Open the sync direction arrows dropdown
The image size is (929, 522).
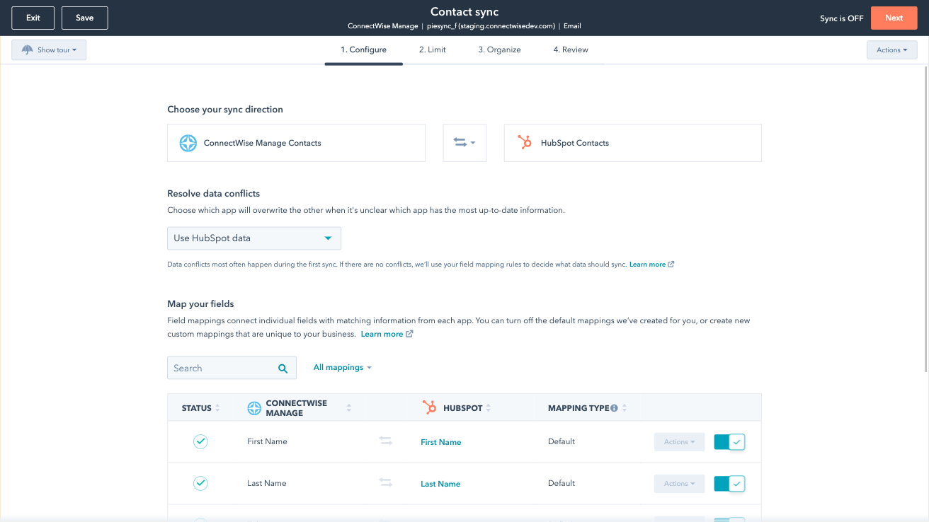click(x=465, y=143)
